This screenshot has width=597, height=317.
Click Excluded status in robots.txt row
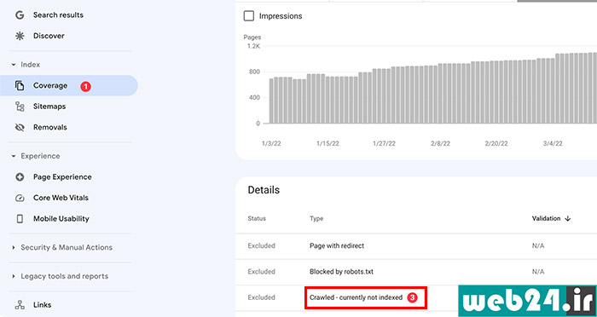click(262, 272)
